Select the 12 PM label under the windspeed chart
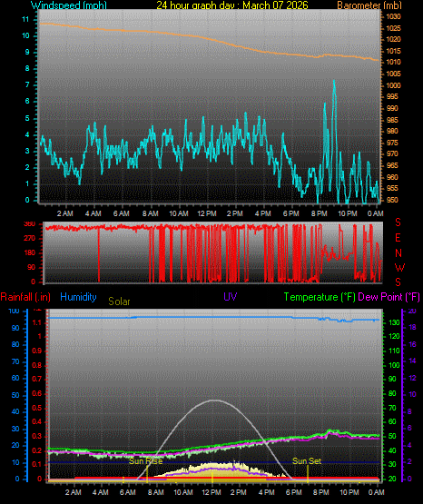Screen dimensions: 423x504 pos(207,213)
